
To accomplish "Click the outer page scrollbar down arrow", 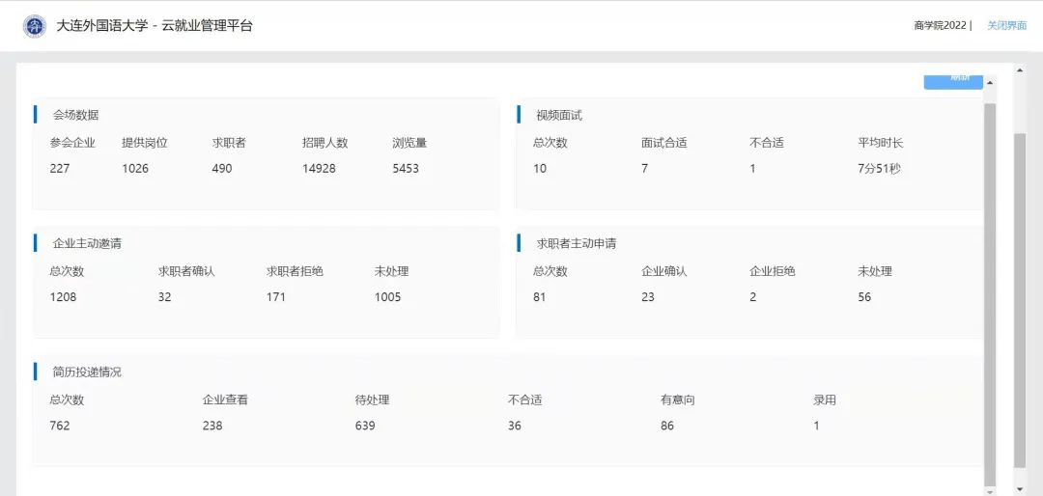I will [x=1020, y=489].
